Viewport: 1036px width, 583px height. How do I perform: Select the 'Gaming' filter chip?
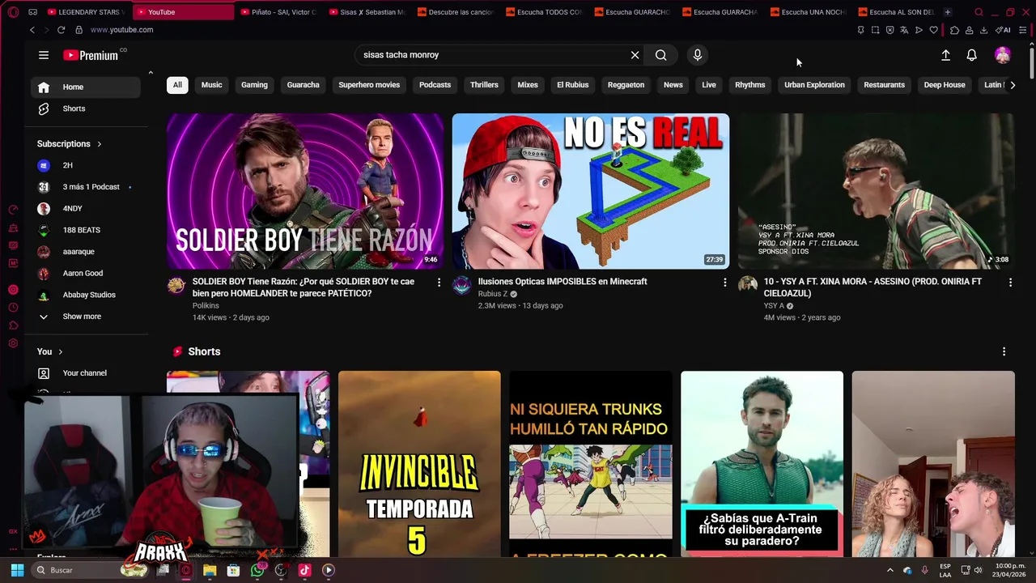(x=254, y=85)
